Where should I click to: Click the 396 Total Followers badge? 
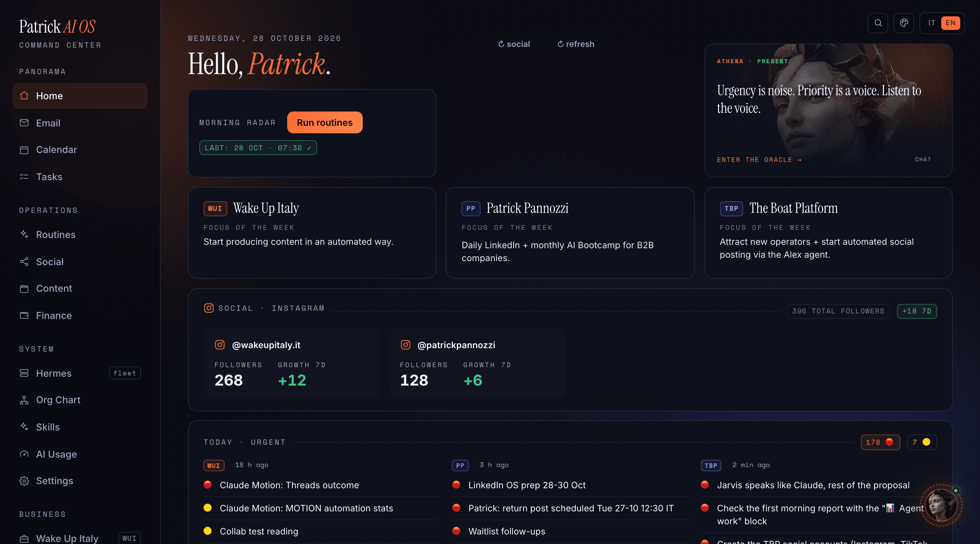pos(838,311)
